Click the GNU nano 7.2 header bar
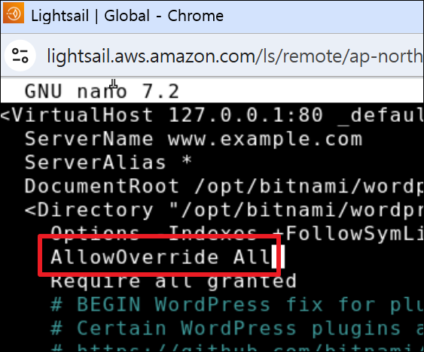The image size is (424, 352). pyautogui.click(x=212, y=91)
